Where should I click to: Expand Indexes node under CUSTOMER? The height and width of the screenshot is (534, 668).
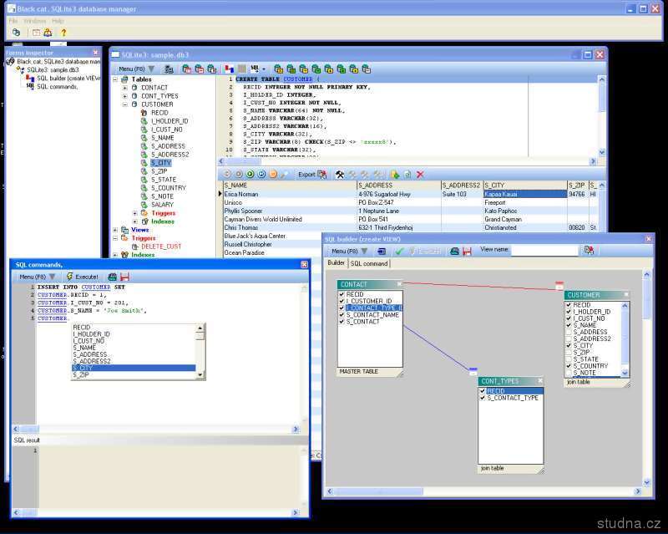coord(135,221)
